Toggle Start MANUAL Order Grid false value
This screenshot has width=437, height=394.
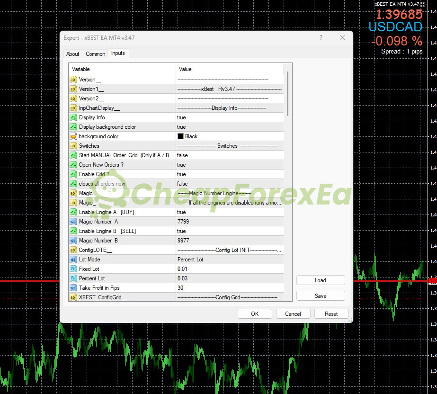coord(230,155)
